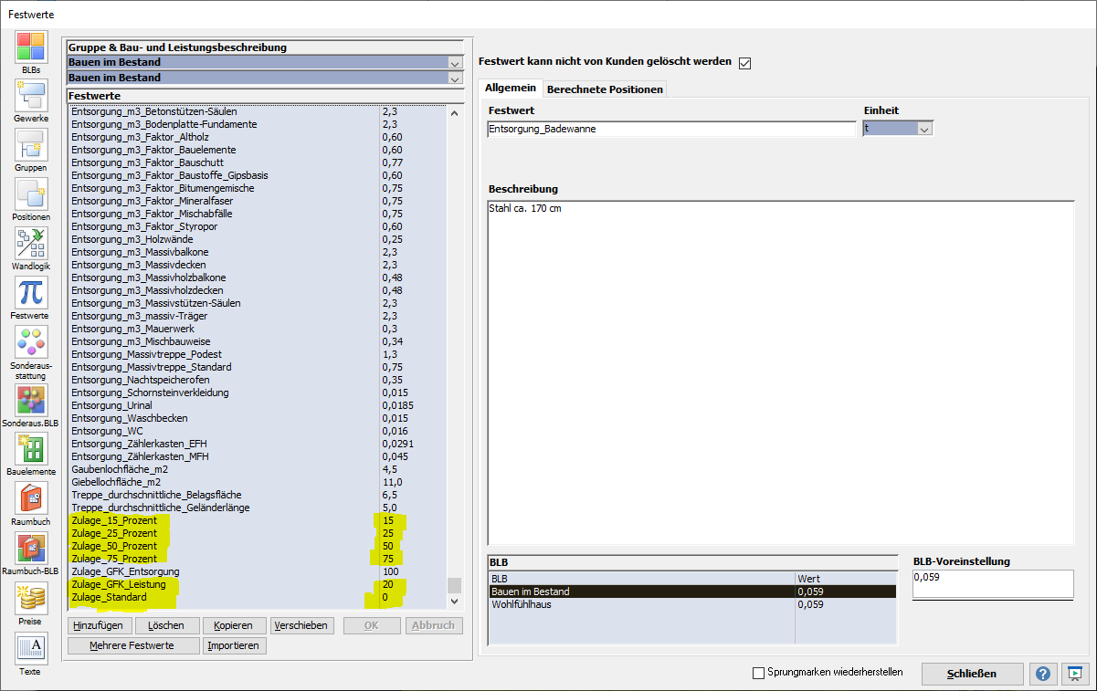Open the BLBs sidebar icon

pos(30,47)
